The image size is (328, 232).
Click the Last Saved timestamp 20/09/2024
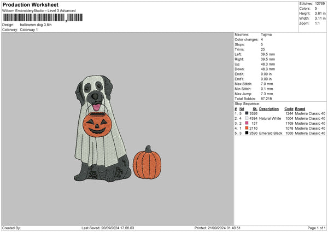coord(118,228)
